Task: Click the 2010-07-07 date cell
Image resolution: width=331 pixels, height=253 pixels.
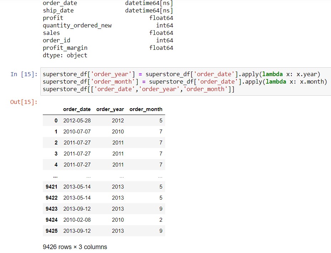Action: [x=77, y=132]
